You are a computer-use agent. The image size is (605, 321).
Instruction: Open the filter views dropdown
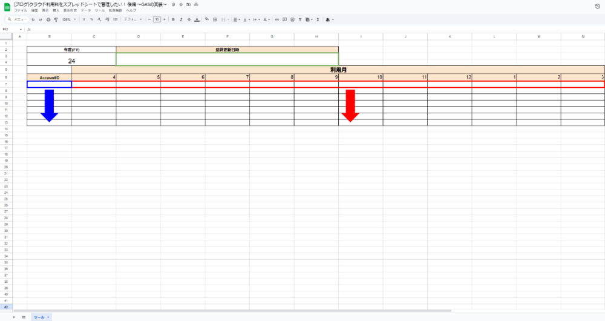click(309, 19)
